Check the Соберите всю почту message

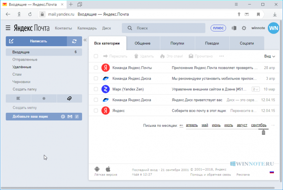coord(96,111)
